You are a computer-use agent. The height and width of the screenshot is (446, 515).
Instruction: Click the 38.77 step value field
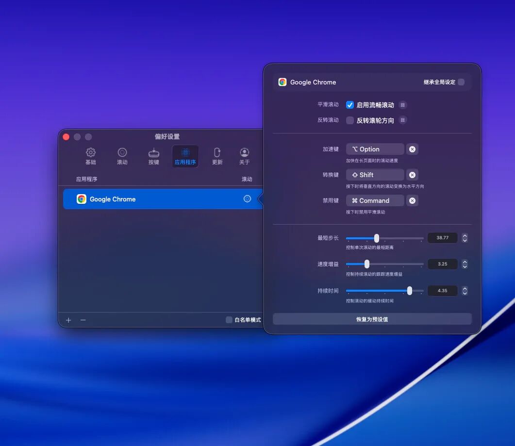point(442,238)
